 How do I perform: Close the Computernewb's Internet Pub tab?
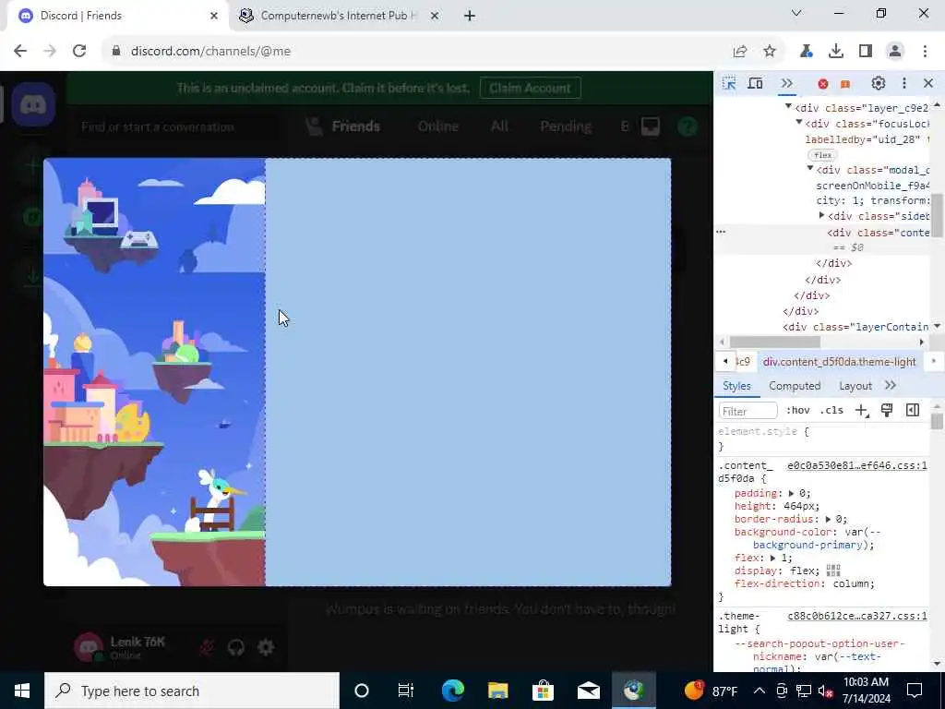[435, 17]
